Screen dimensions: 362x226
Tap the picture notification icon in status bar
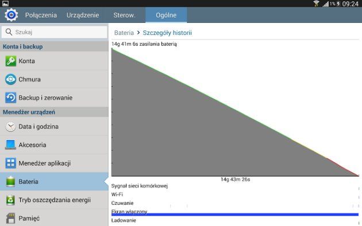point(5,3)
